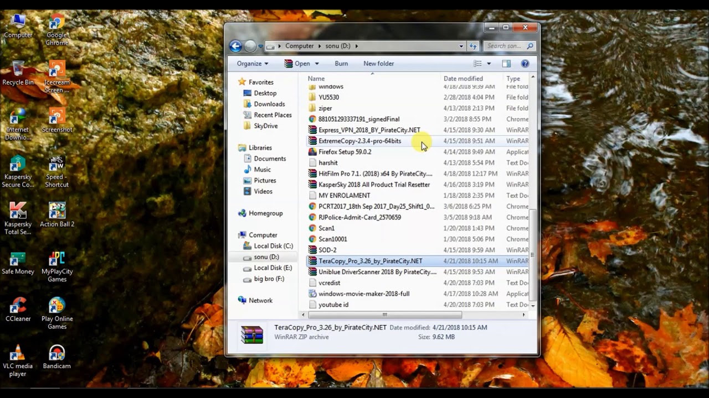The height and width of the screenshot is (398, 709).
Task: Expand the Open button dropdown arrow
Action: tap(316, 64)
